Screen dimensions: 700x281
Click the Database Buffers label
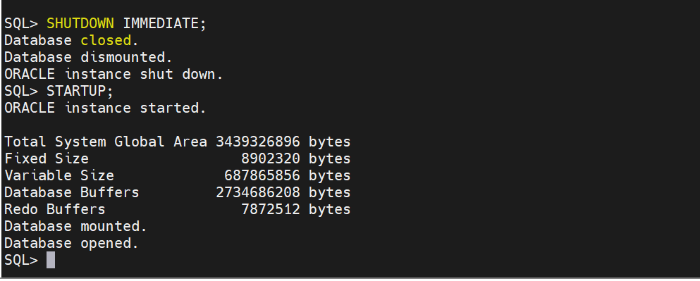[x=71, y=193]
